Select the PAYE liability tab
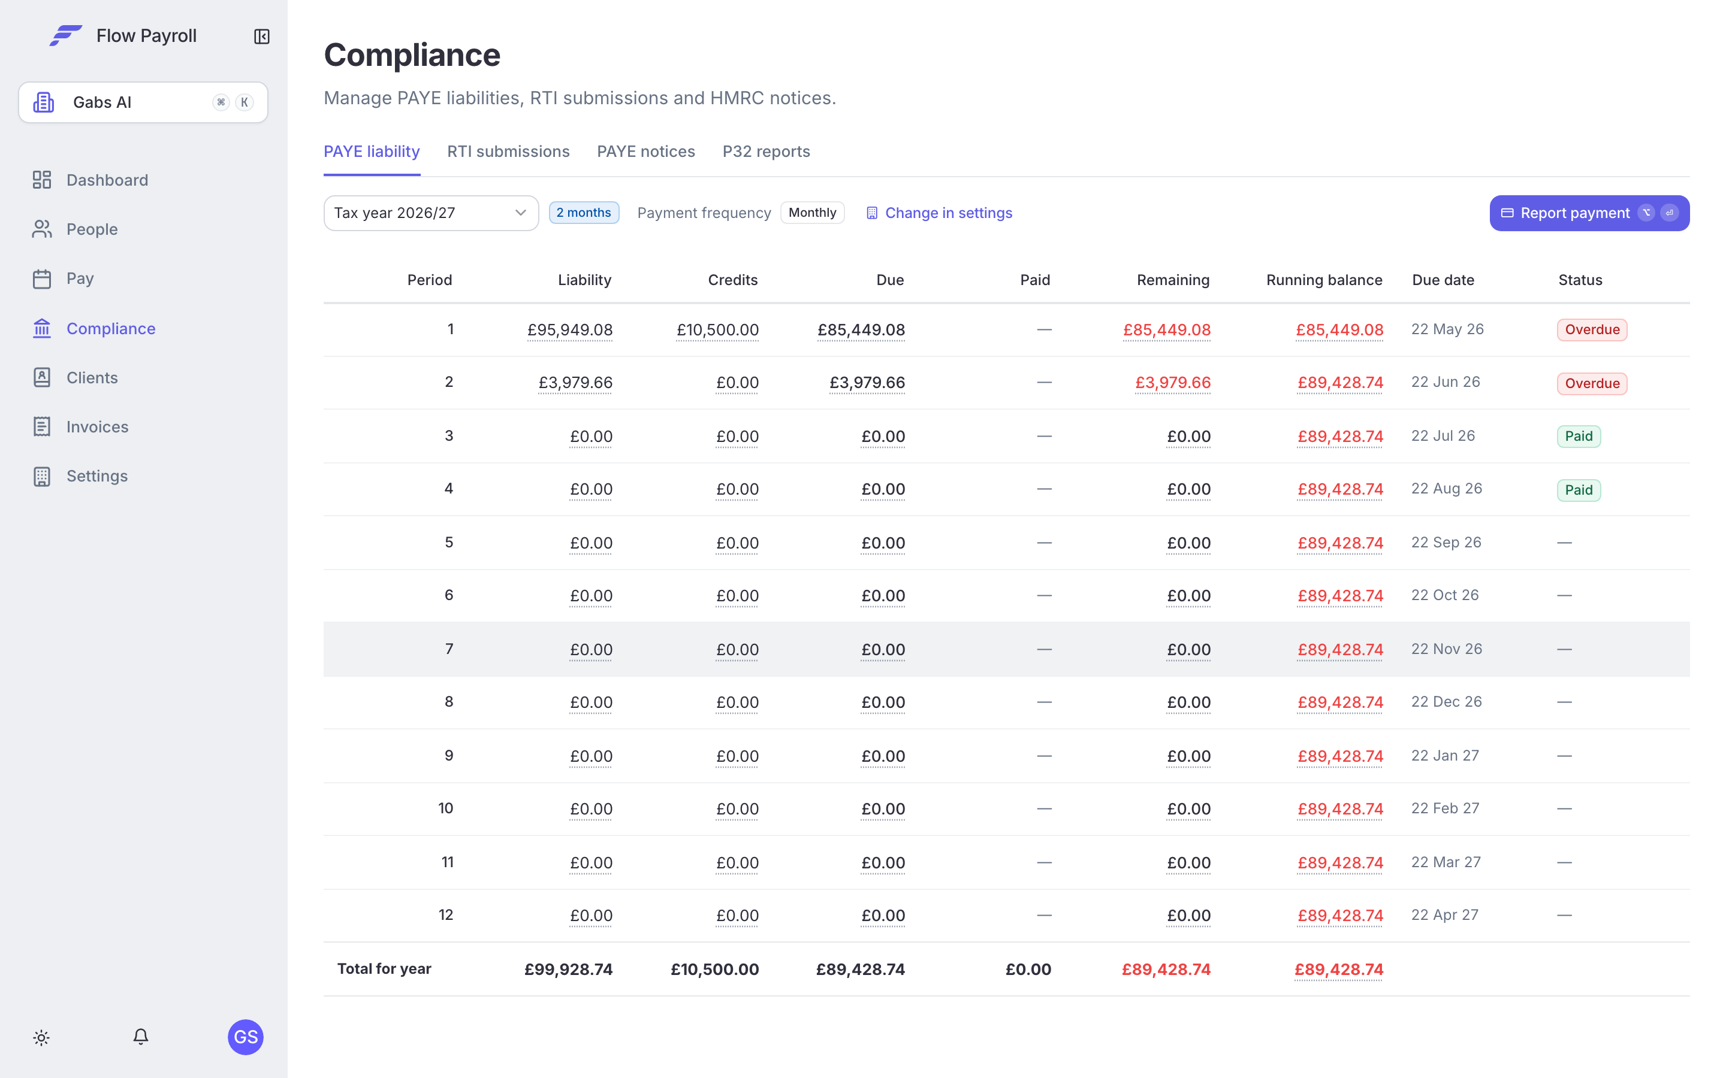Screen dimensions: 1726x1078 pos(372,152)
